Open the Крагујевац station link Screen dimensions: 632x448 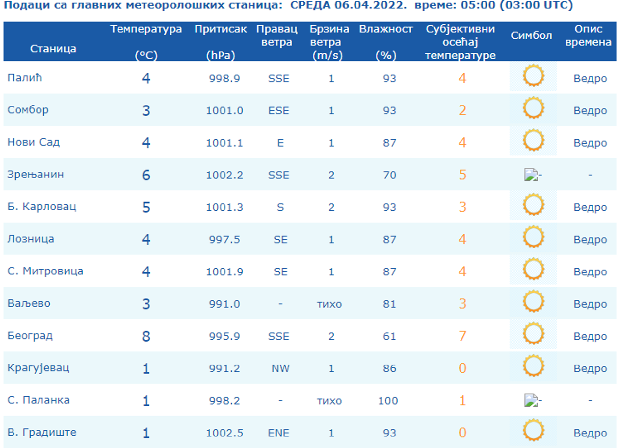click(38, 367)
